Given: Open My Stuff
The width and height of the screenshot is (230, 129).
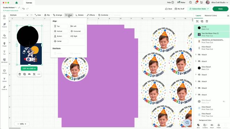Looking at the screenshot, I should [179, 9].
